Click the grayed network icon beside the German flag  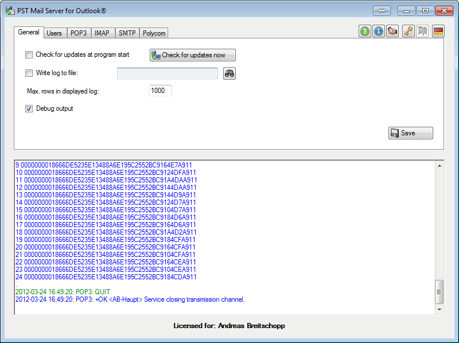pyautogui.click(x=423, y=31)
